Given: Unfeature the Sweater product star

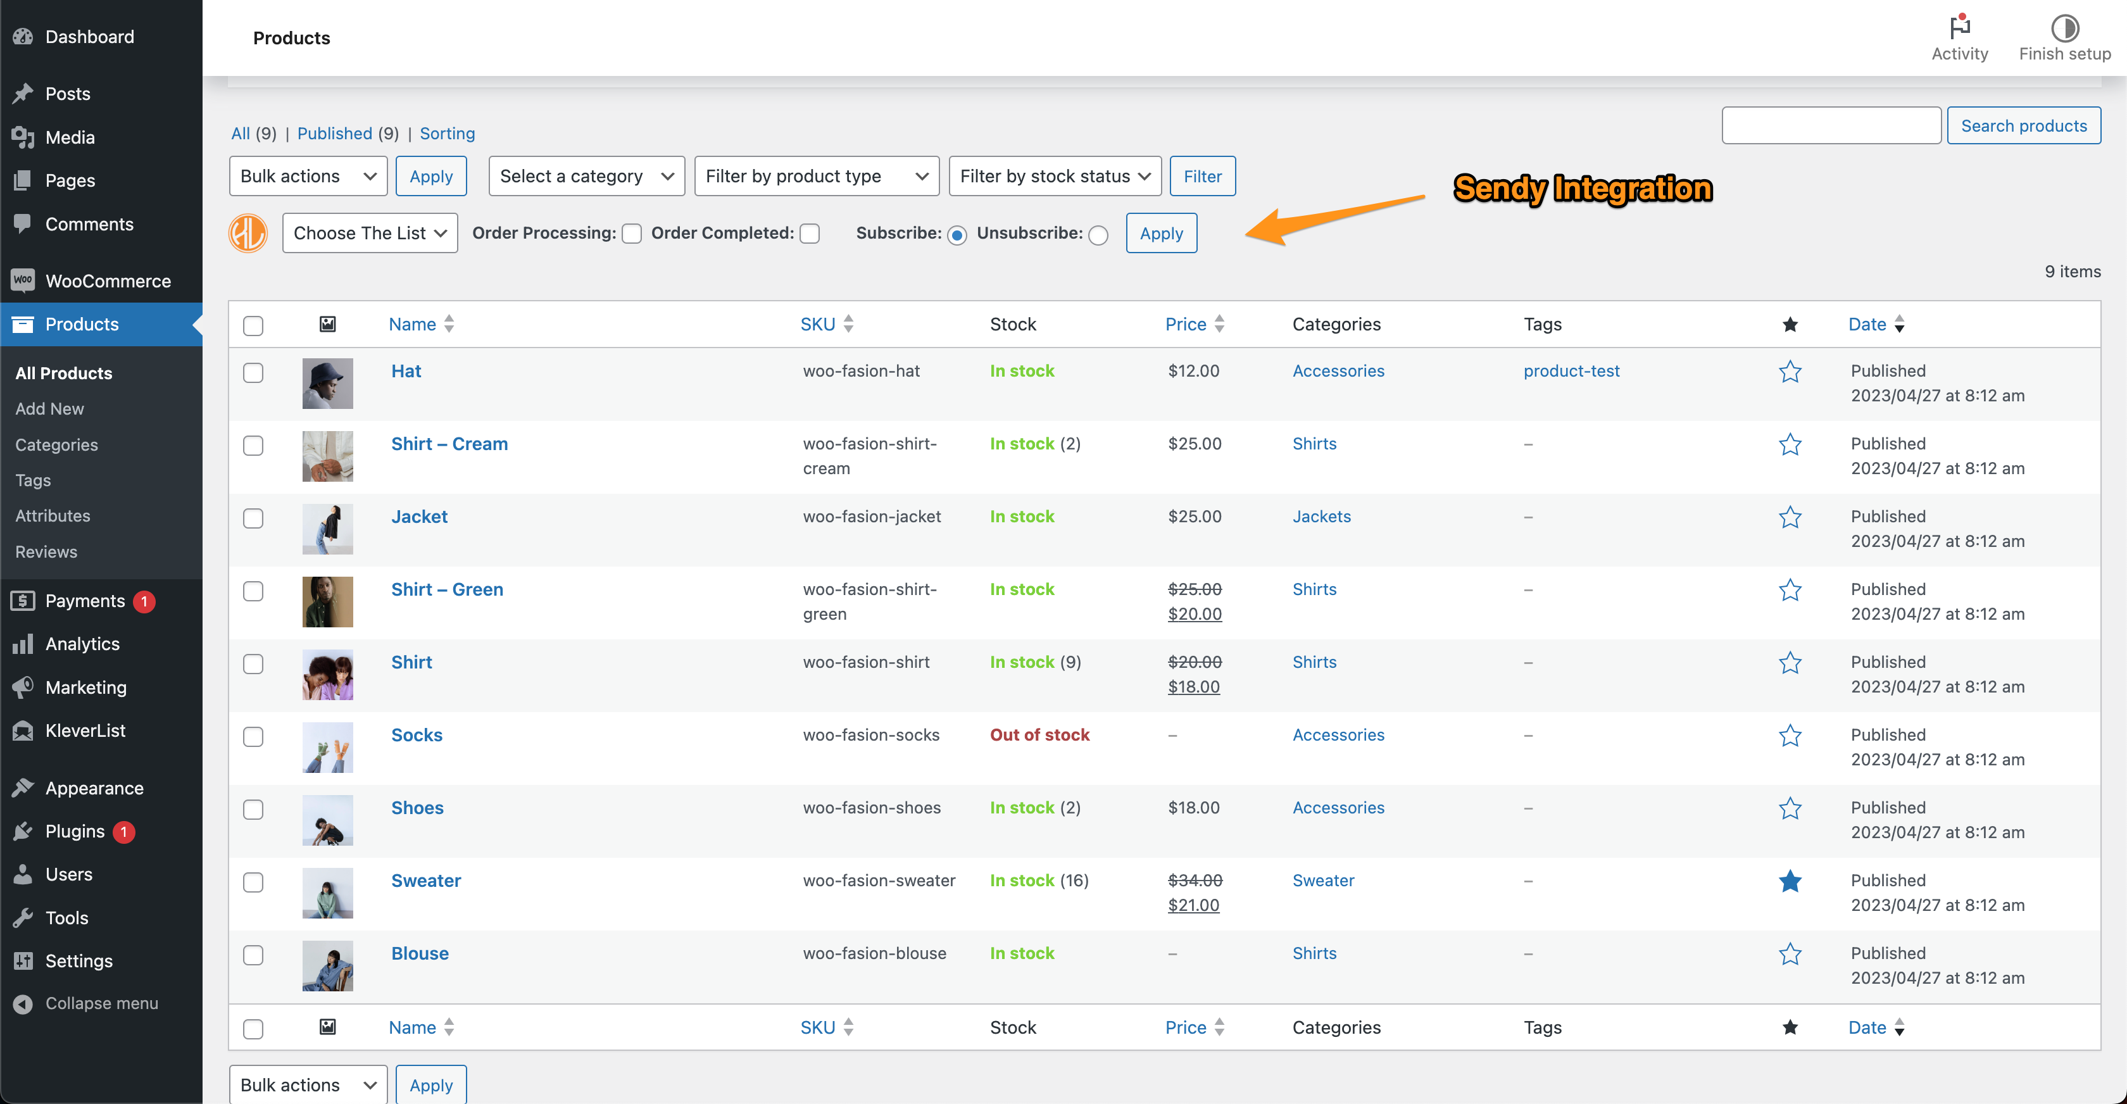Looking at the screenshot, I should click(x=1790, y=881).
